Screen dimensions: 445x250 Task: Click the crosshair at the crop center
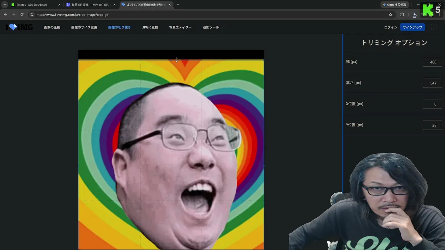[x=171, y=166]
